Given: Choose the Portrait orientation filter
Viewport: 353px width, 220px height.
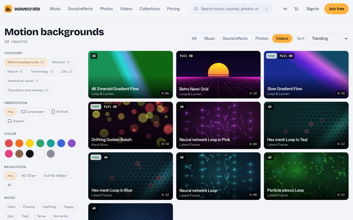Looking at the screenshot, I should pos(60,112).
